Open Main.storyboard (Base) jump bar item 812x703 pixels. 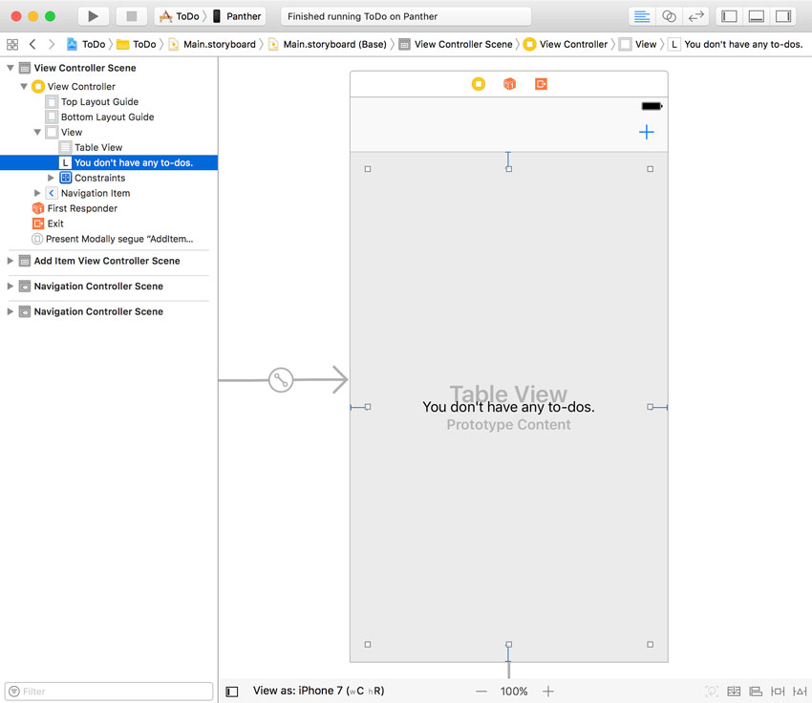(328, 45)
